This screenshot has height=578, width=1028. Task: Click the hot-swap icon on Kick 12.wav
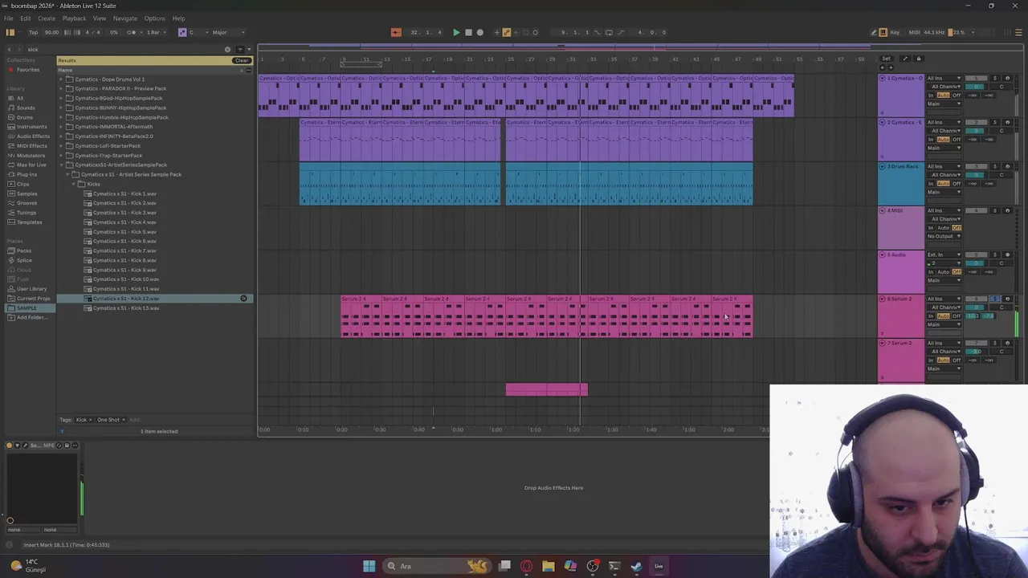(x=243, y=299)
